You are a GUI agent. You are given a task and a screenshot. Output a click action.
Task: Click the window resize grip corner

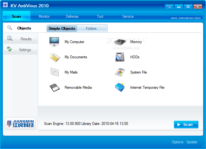coord(203,146)
